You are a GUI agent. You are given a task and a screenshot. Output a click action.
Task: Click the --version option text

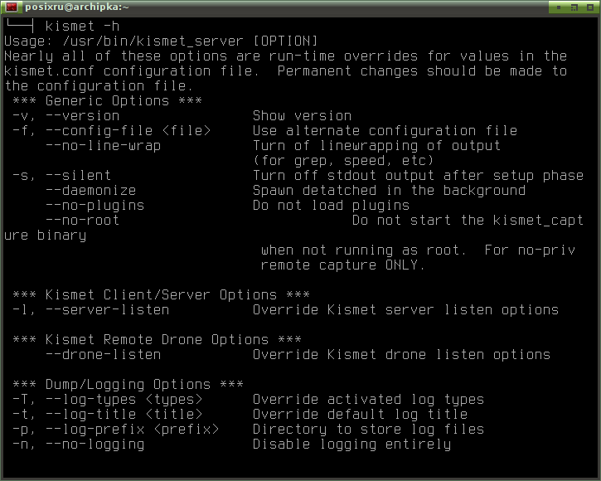[x=82, y=116]
